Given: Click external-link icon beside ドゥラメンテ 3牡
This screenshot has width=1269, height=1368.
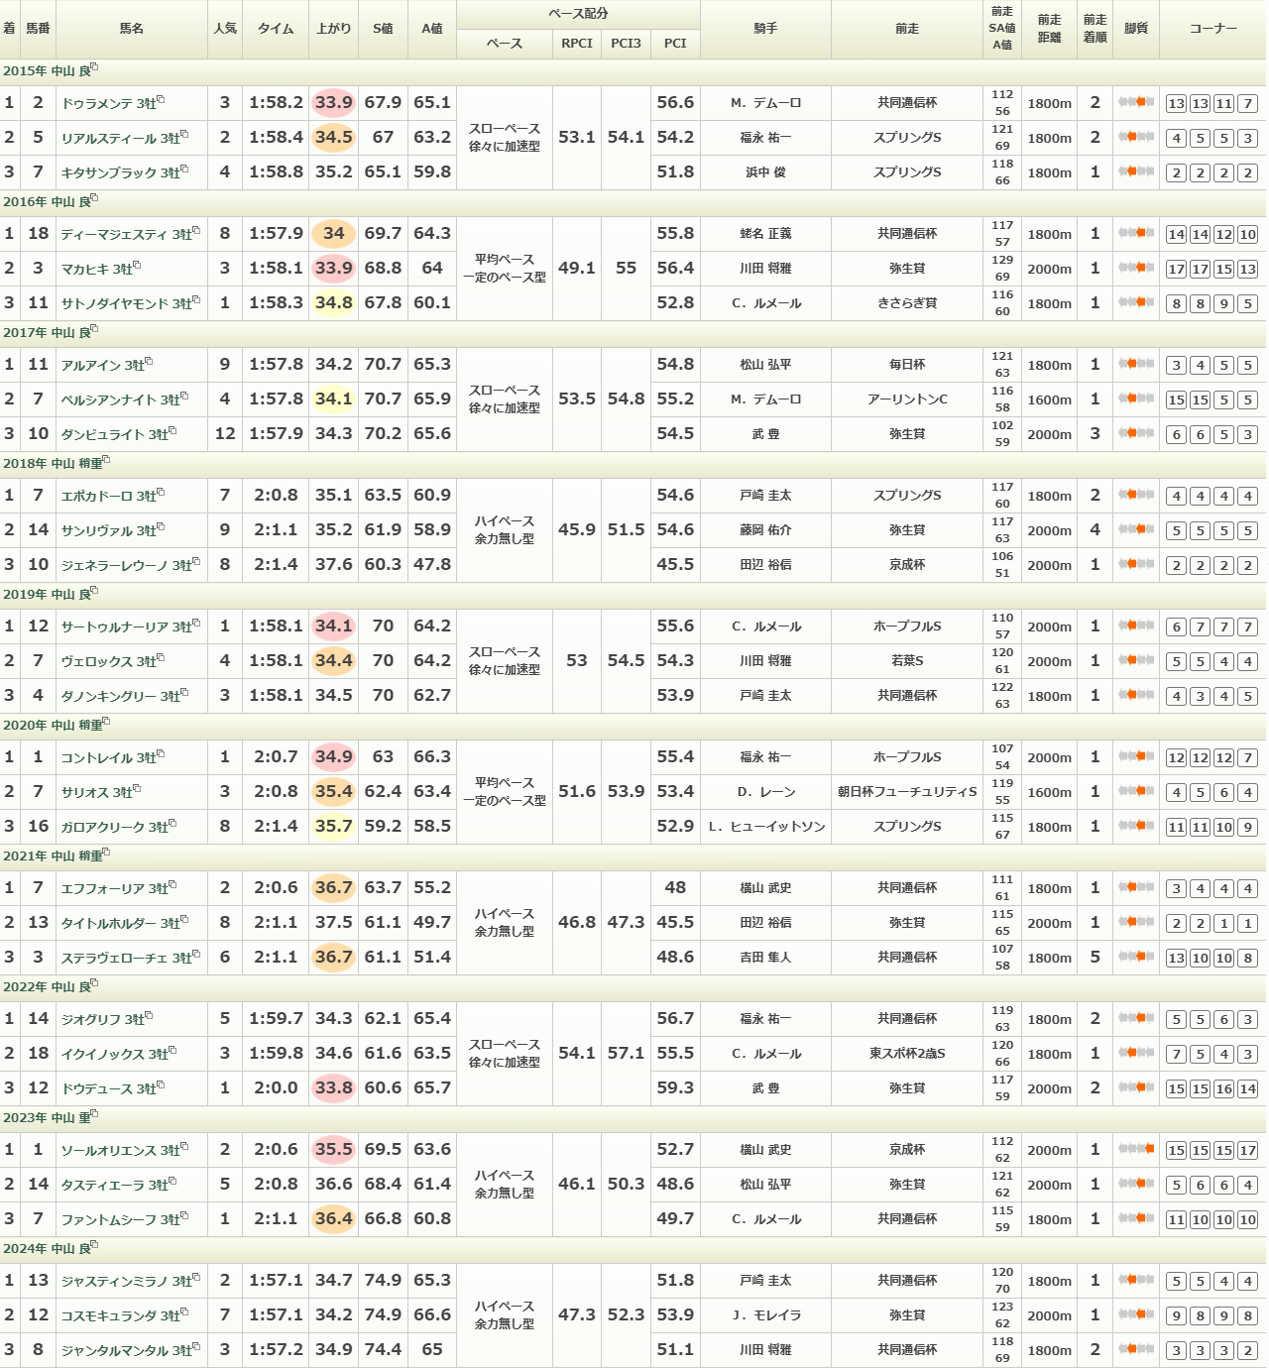Looking at the screenshot, I should [x=161, y=100].
